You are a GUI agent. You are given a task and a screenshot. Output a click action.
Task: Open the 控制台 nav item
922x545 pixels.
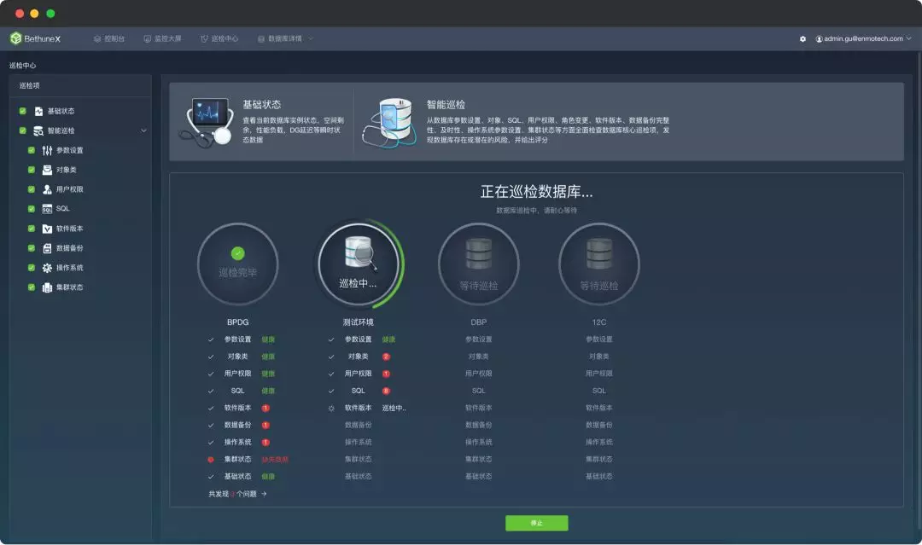(x=109, y=38)
